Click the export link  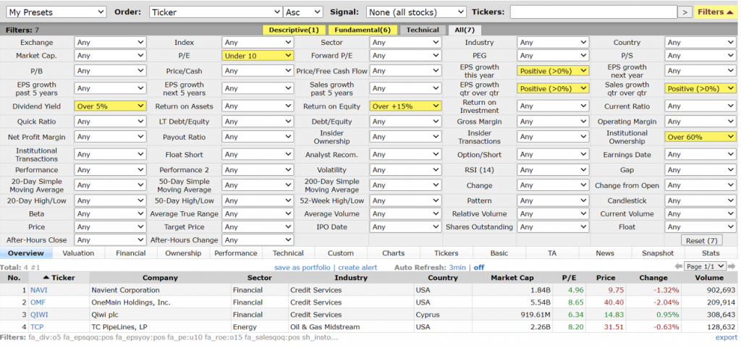coord(726,337)
